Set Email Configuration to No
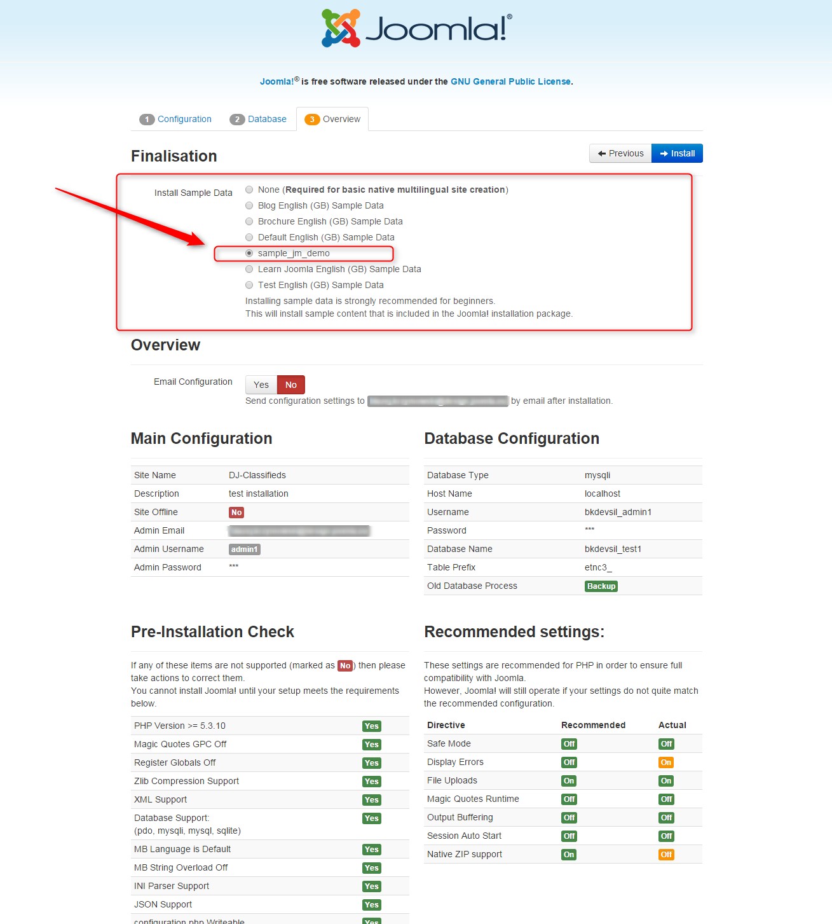 (291, 385)
